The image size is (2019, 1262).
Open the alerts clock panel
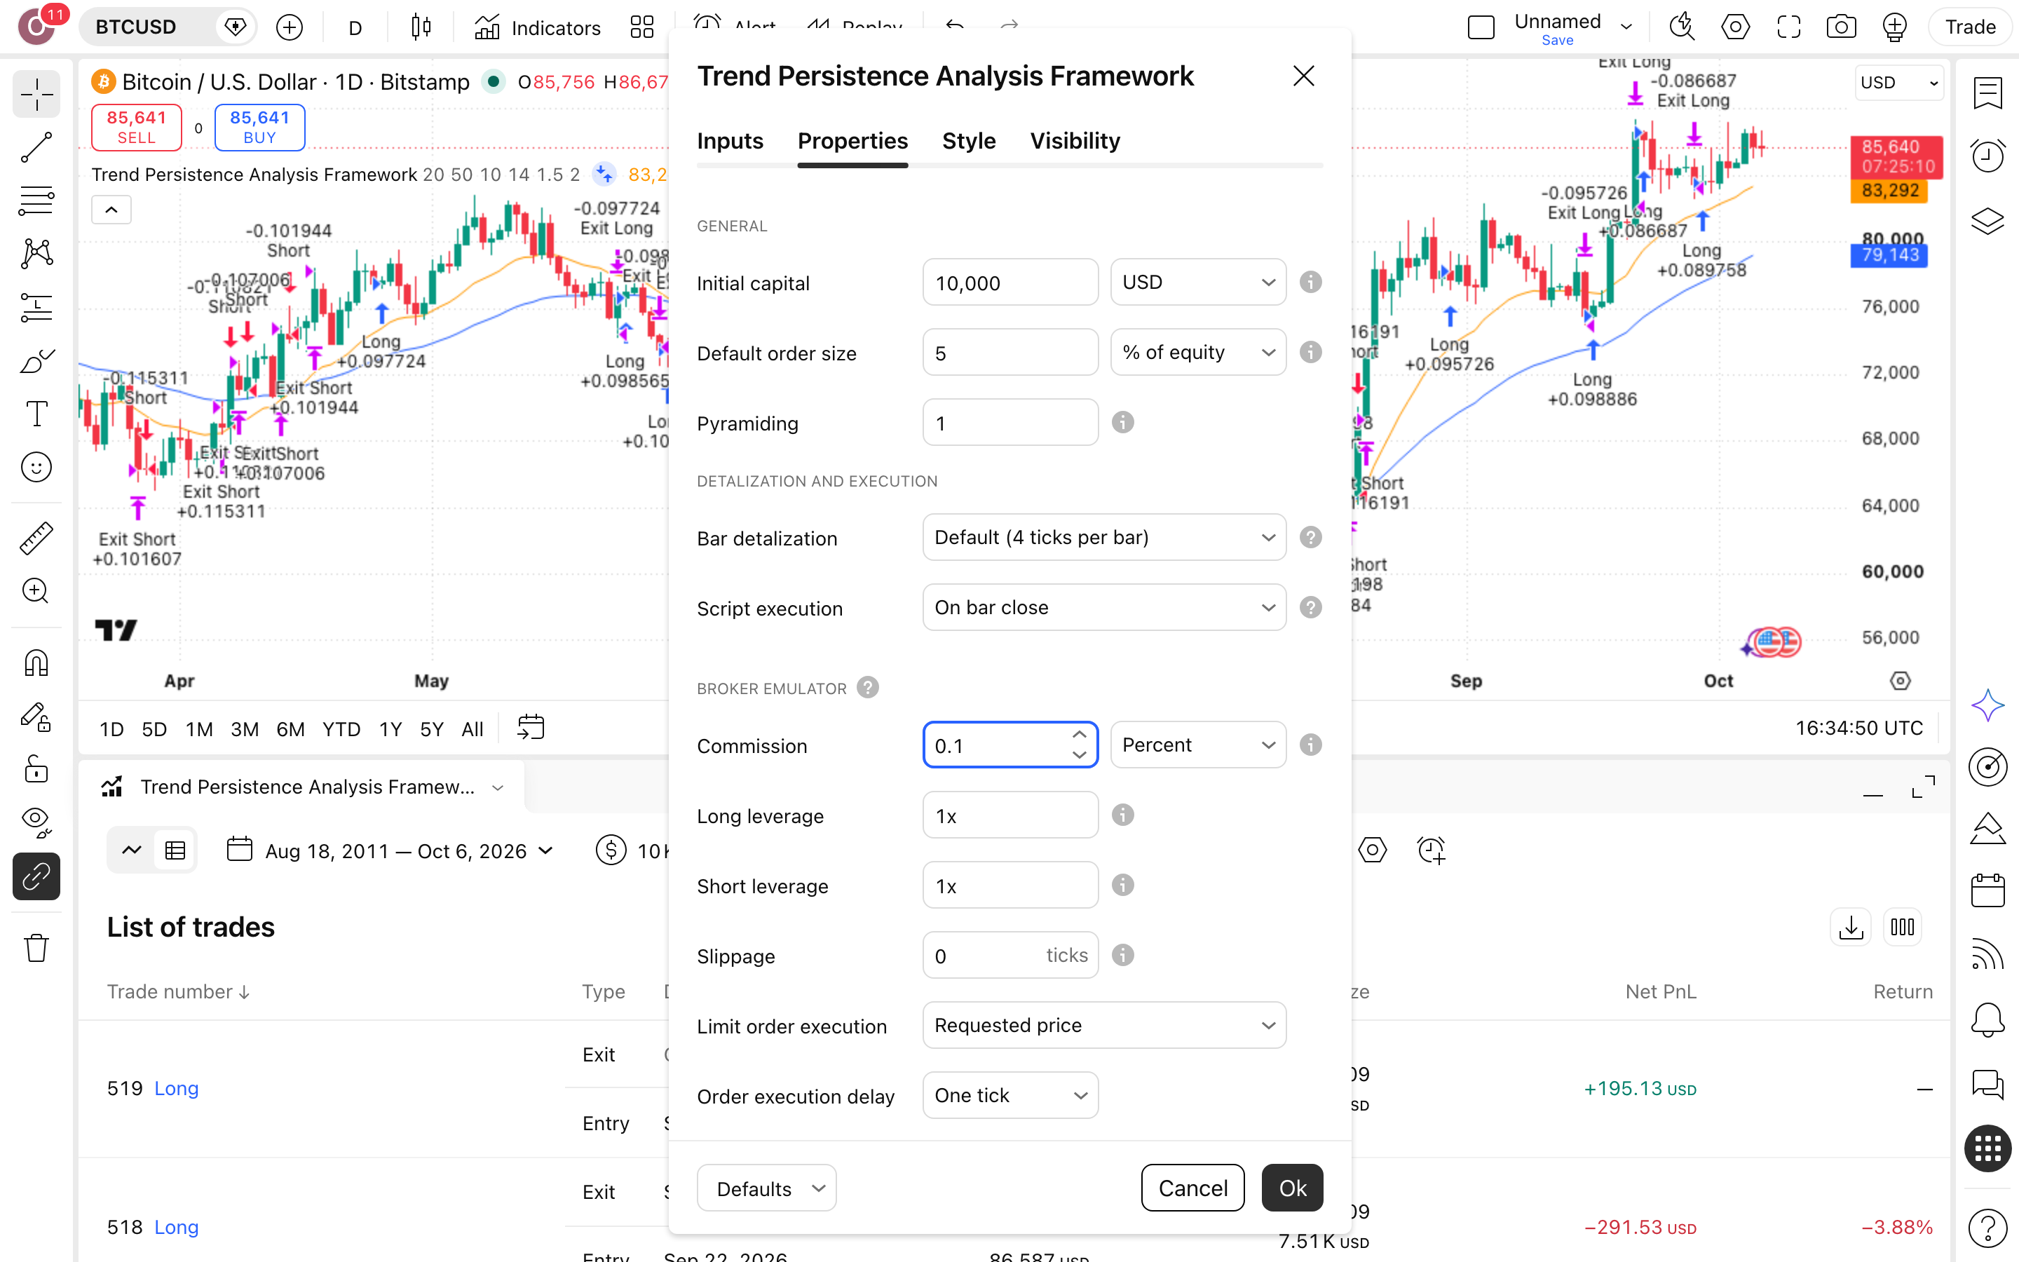coord(1987,156)
